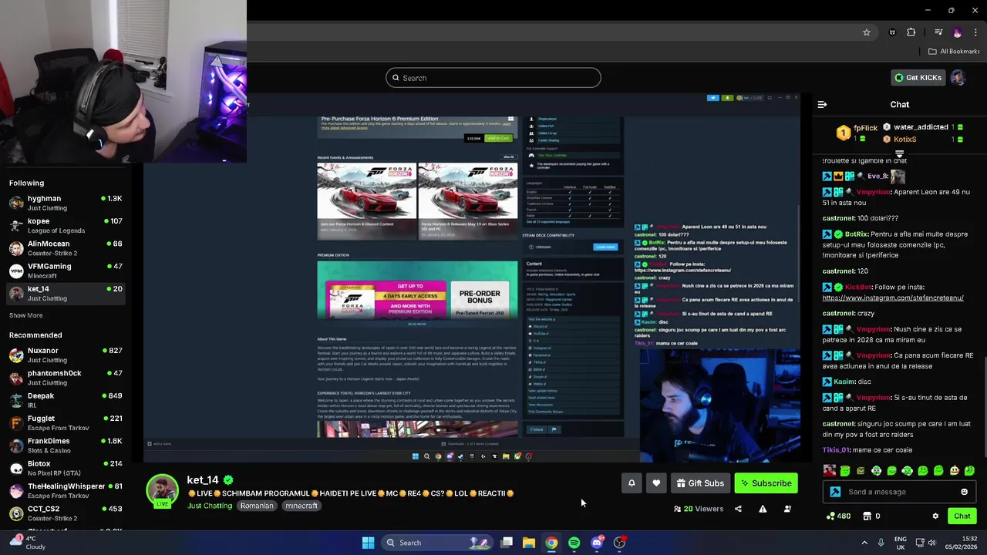The height and width of the screenshot is (555, 987).
Task: Click the share icon next to Viewers
Action: pos(738,509)
